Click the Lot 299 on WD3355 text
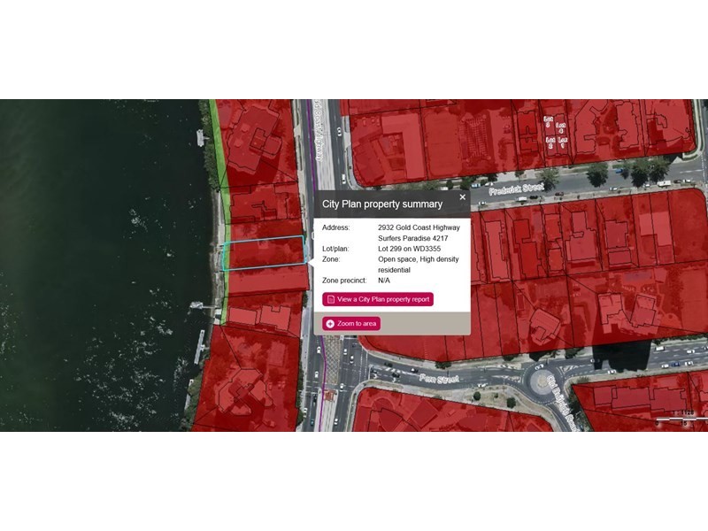708x531 pixels. (410, 249)
